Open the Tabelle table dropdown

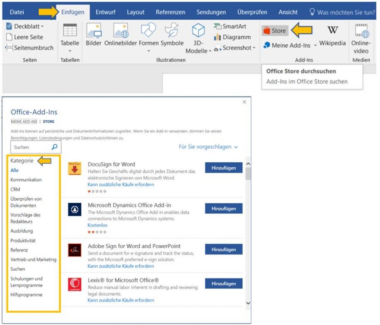(70, 38)
